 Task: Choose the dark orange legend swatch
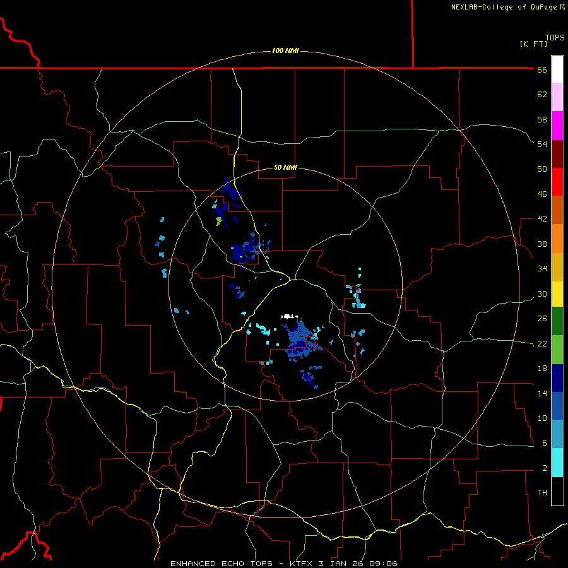tap(557, 210)
